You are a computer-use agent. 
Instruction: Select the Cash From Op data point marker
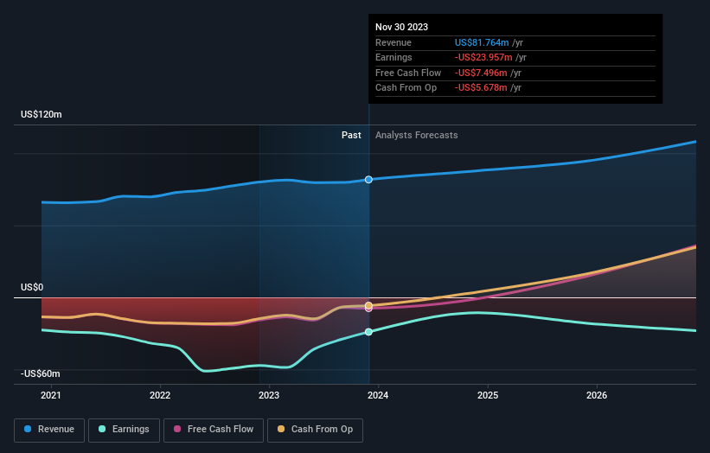368,305
